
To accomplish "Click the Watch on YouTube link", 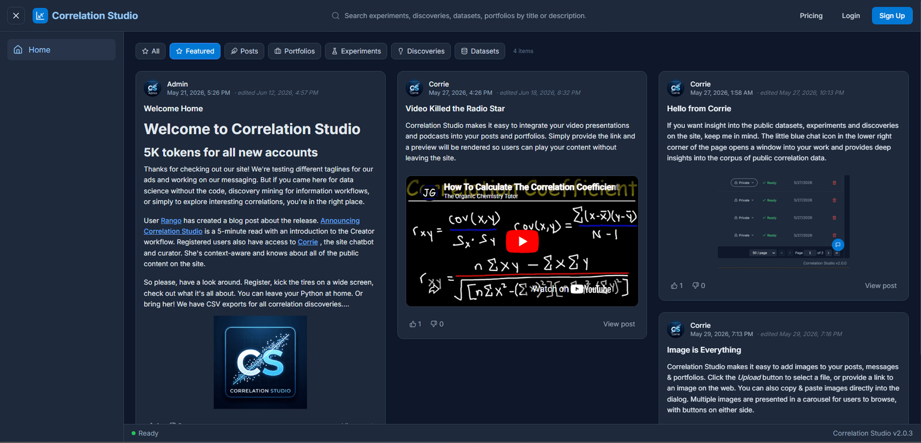I will pos(571,289).
